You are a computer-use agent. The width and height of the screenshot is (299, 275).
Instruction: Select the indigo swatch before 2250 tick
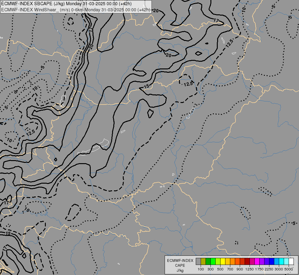pyautogui.click(x=267, y=262)
